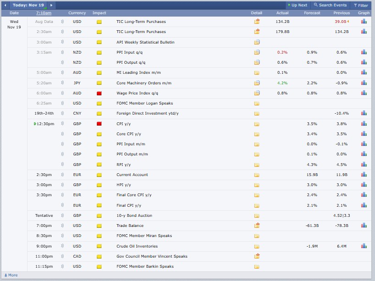The image size is (375, 281).
Task: Expand more events with More link
Action: tap(11, 275)
